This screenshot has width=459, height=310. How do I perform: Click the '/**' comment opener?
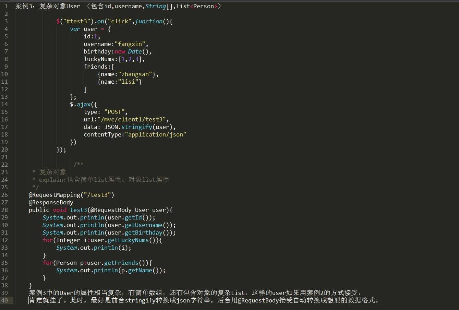pyautogui.click(x=78, y=165)
